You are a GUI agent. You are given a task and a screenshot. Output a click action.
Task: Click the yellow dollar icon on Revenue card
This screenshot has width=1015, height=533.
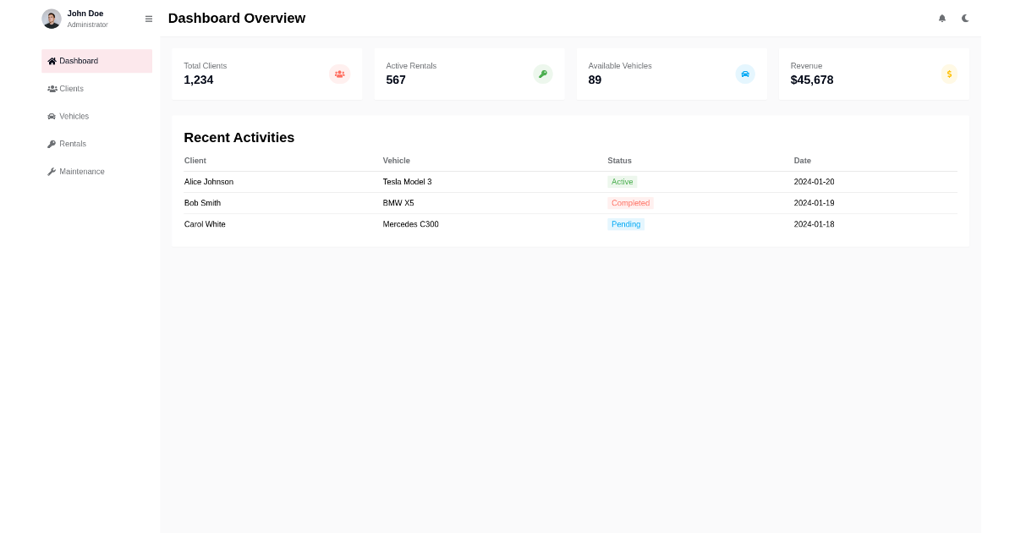[948, 74]
